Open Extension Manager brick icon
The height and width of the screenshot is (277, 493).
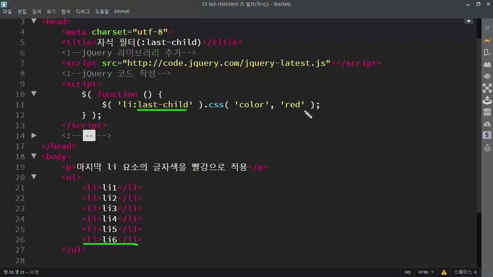pyautogui.click(x=487, y=64)
